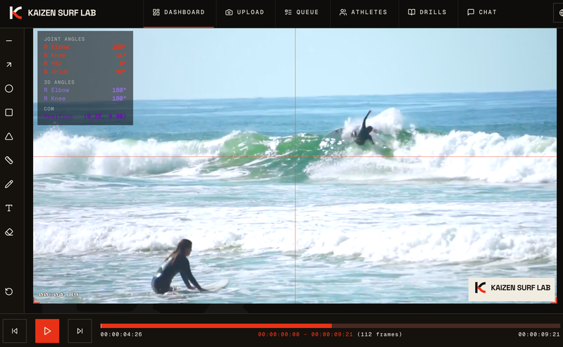
Task: Click the R Shldr angle row
Action: [x=85, y=72]
